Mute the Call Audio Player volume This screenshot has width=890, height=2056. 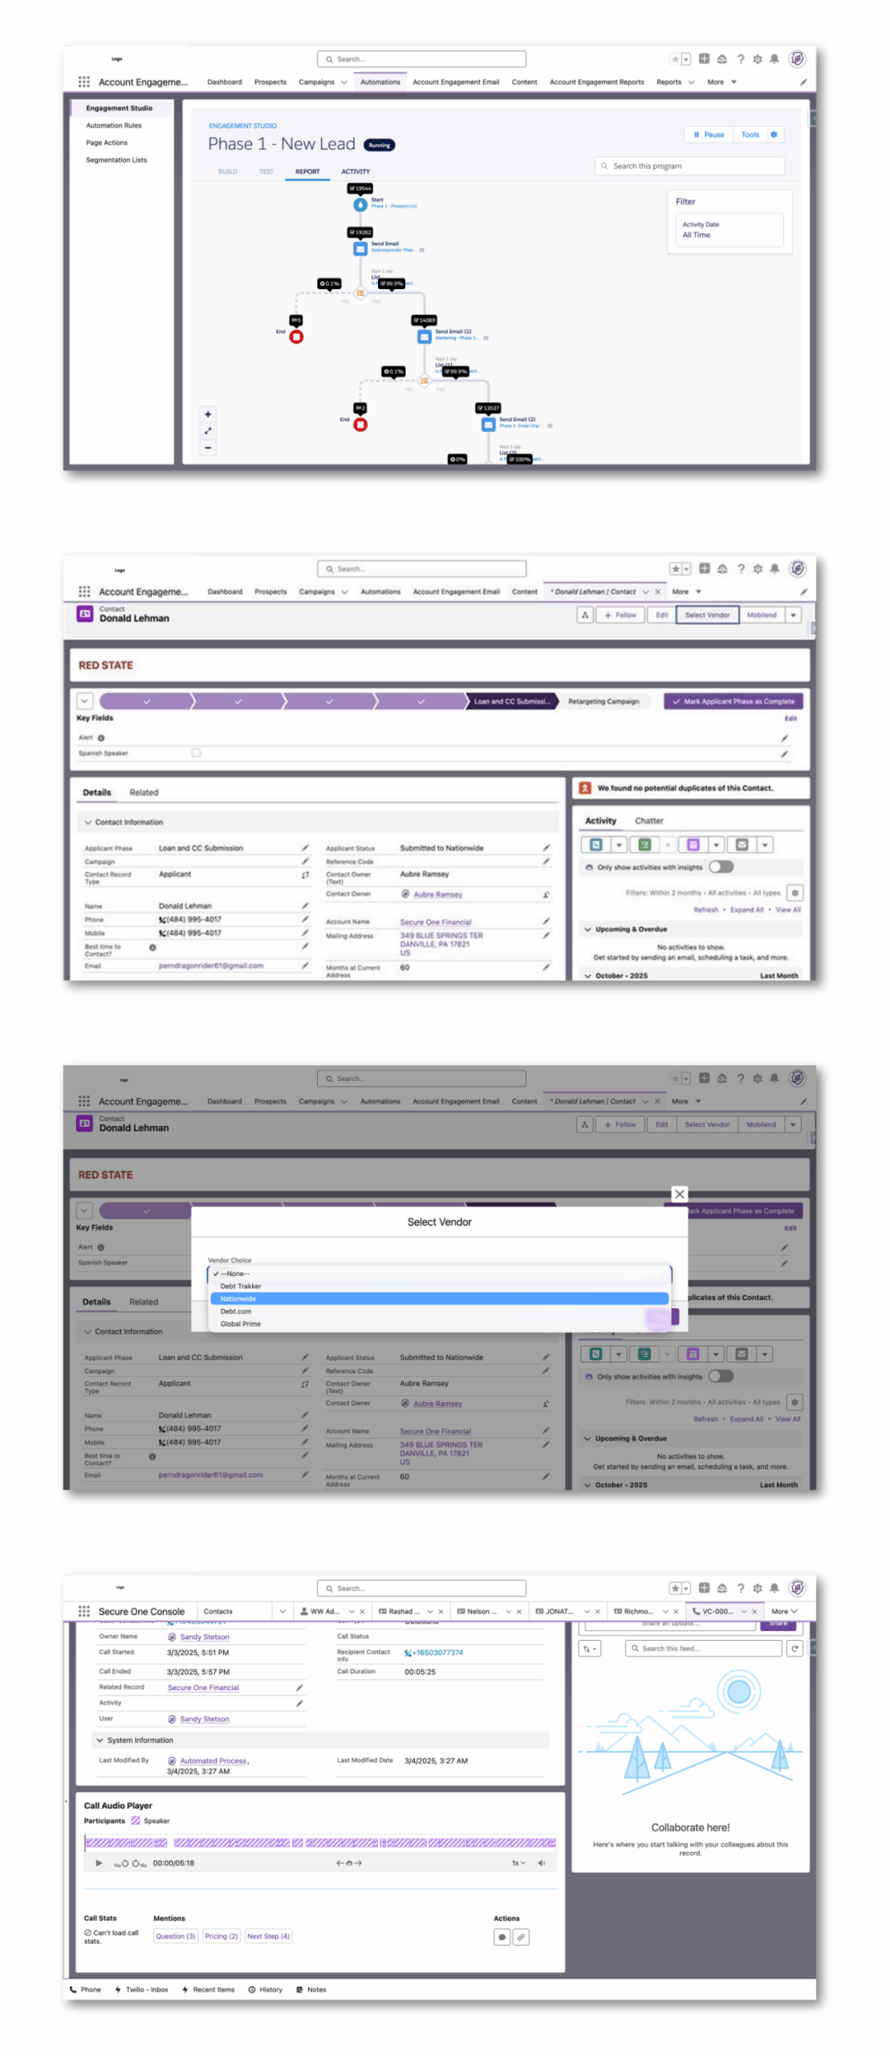coord(541,1862)
